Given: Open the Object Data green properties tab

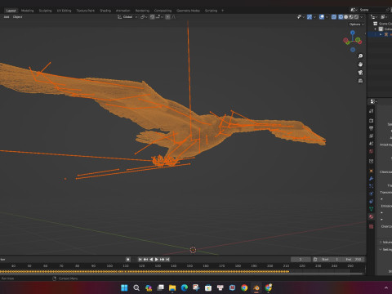Looking at the screenshot, I should 371,209.
